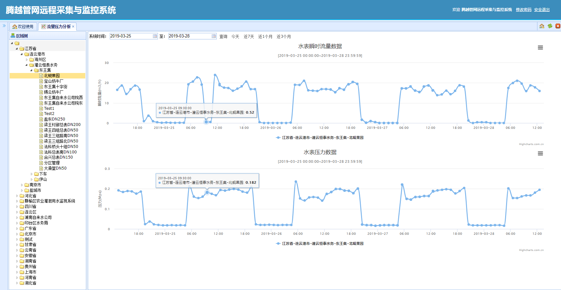
Task: Toggle the pressure chart legend series
Action: tap(320, 243)
